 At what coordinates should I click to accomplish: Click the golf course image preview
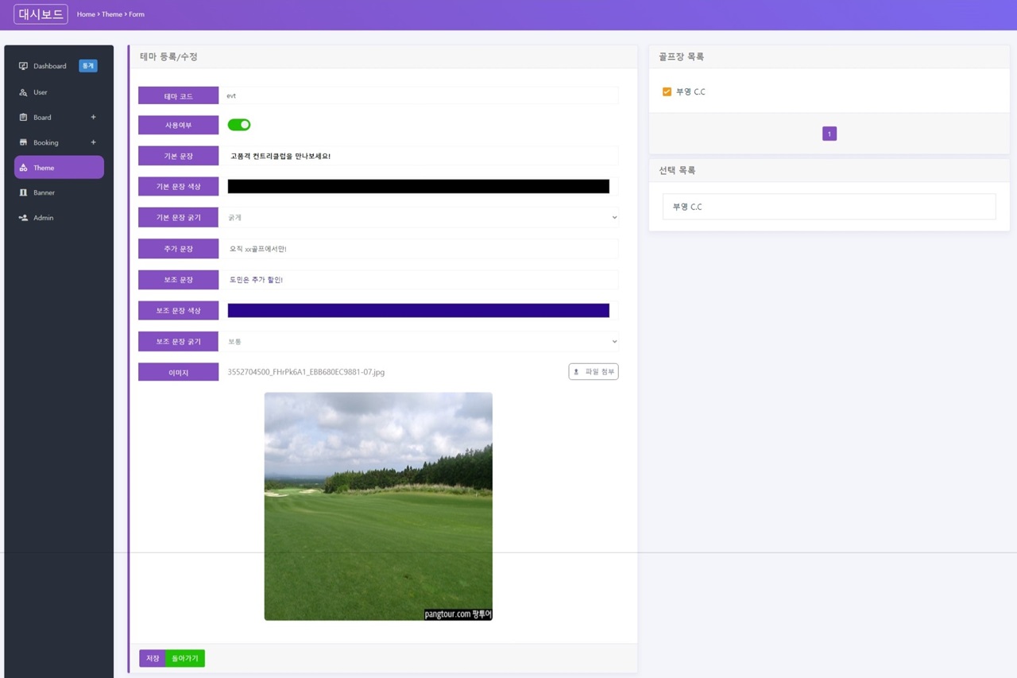(378, 506)
